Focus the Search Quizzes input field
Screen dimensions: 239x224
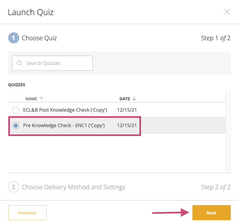coord(52,63)
